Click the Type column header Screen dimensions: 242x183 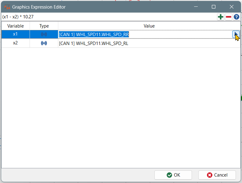click(x=44, y=26)
